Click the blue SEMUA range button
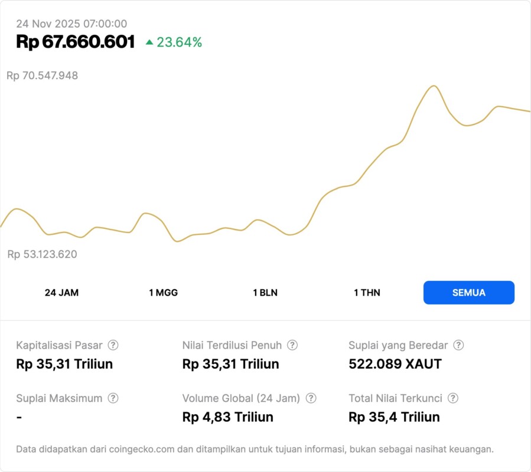This screenshot has height=472, width=531. point(469,293)
